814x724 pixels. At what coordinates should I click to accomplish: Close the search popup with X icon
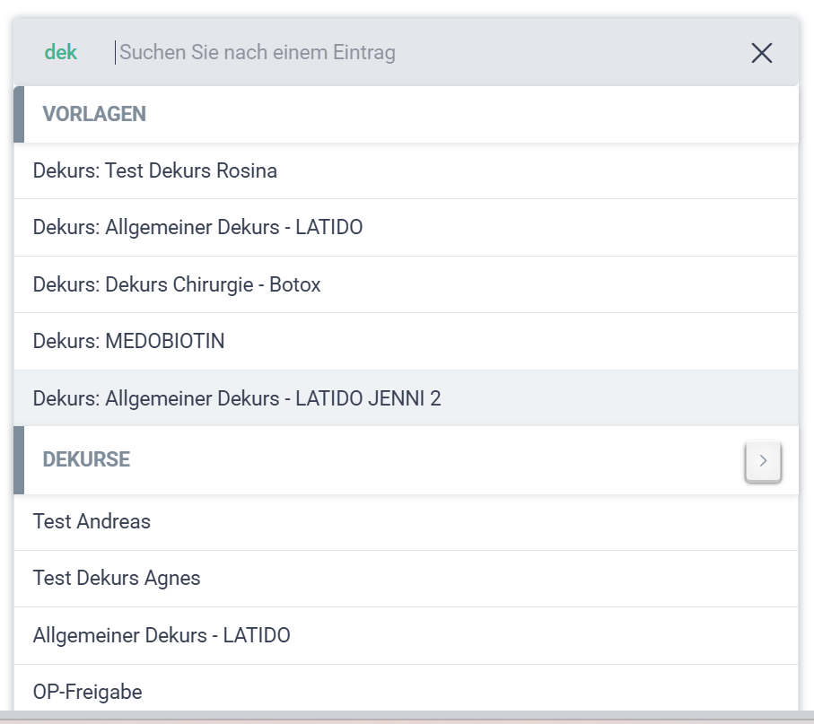click(x=761, y=53)
